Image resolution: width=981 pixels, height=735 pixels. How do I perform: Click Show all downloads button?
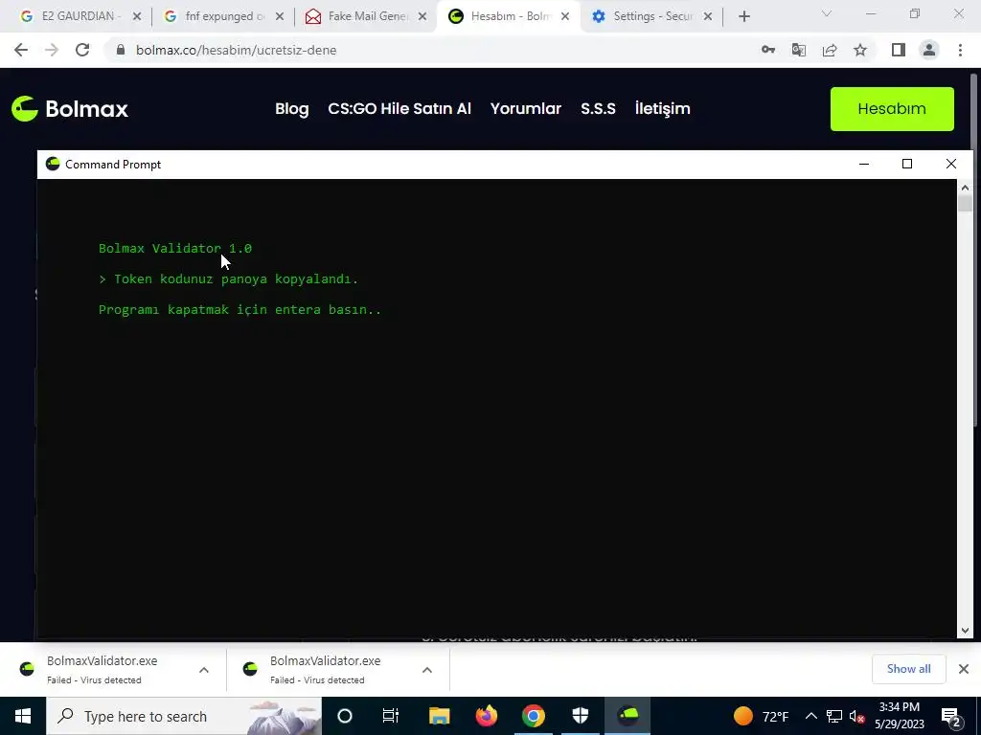pos(908,669)
